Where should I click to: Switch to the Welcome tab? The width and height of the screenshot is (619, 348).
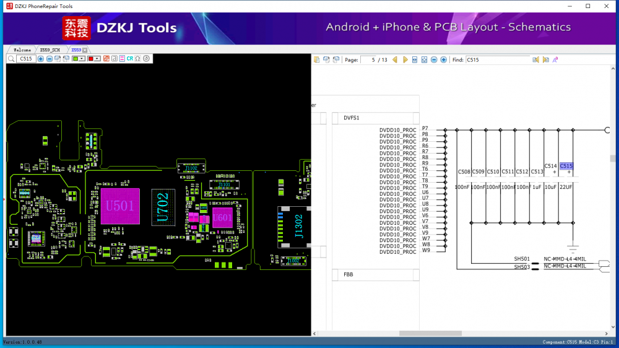22,50
